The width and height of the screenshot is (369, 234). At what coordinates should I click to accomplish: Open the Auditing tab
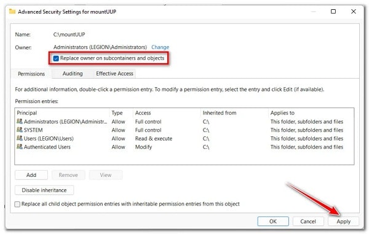(73, 74)
